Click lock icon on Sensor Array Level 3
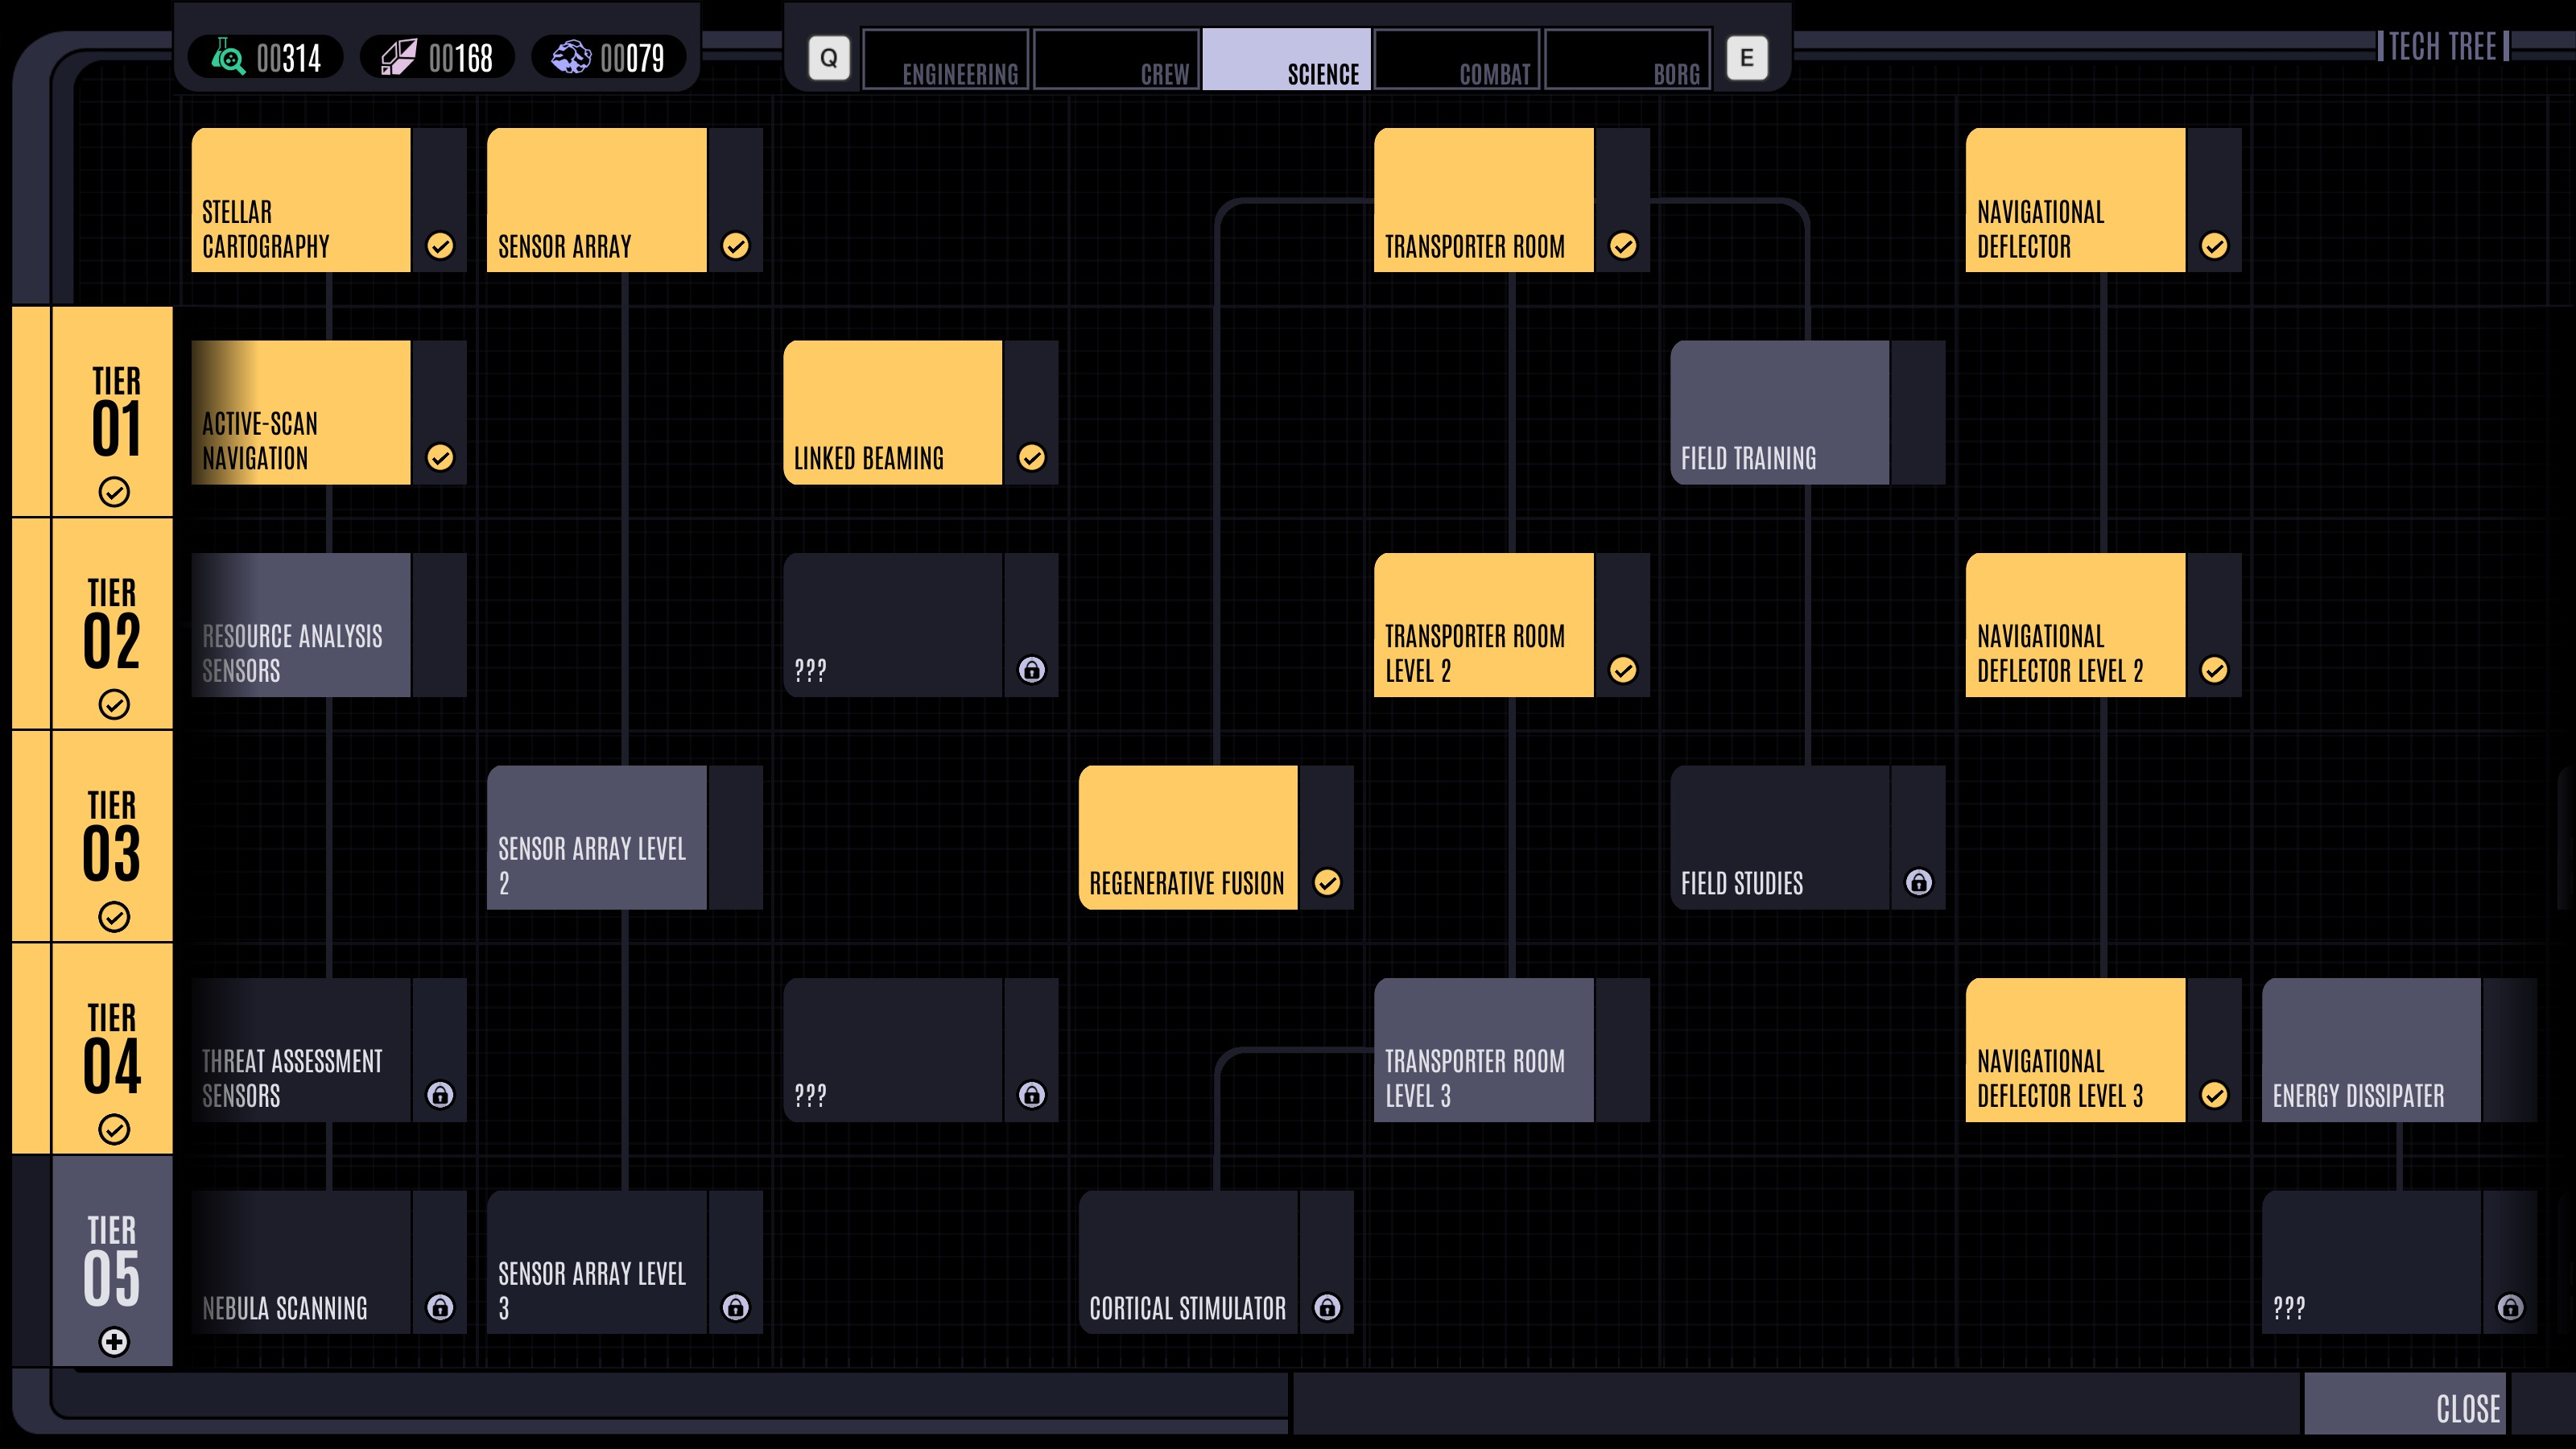Image resolution: width=2576 pixels, height=1449 pixels. pos(735,1307)
